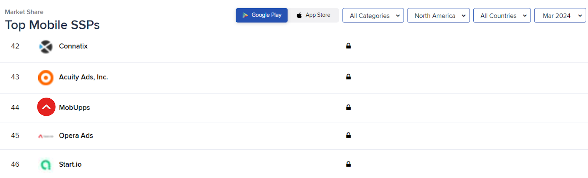Click the Acuity Ads orange logo

click(46, 77)
